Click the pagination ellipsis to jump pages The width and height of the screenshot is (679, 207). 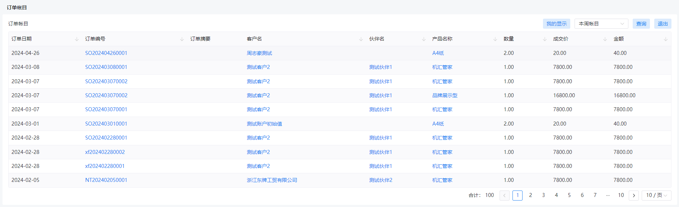[608, 196]
